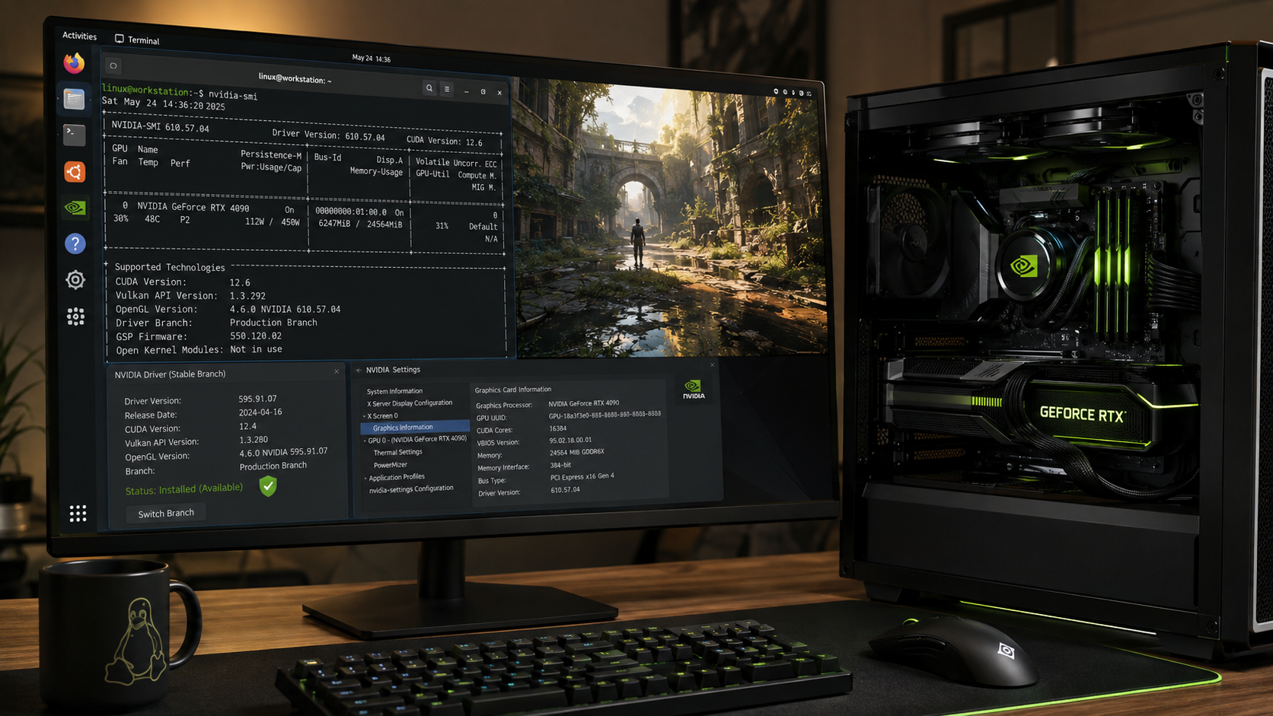Click the back arrow in NVIDIA Settings
The image size is (1273, 716).
point(359,371)
